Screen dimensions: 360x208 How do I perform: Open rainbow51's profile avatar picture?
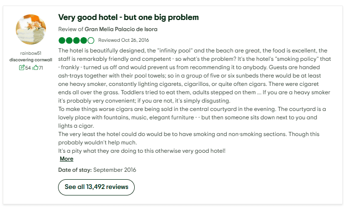(x=31, y=29)
